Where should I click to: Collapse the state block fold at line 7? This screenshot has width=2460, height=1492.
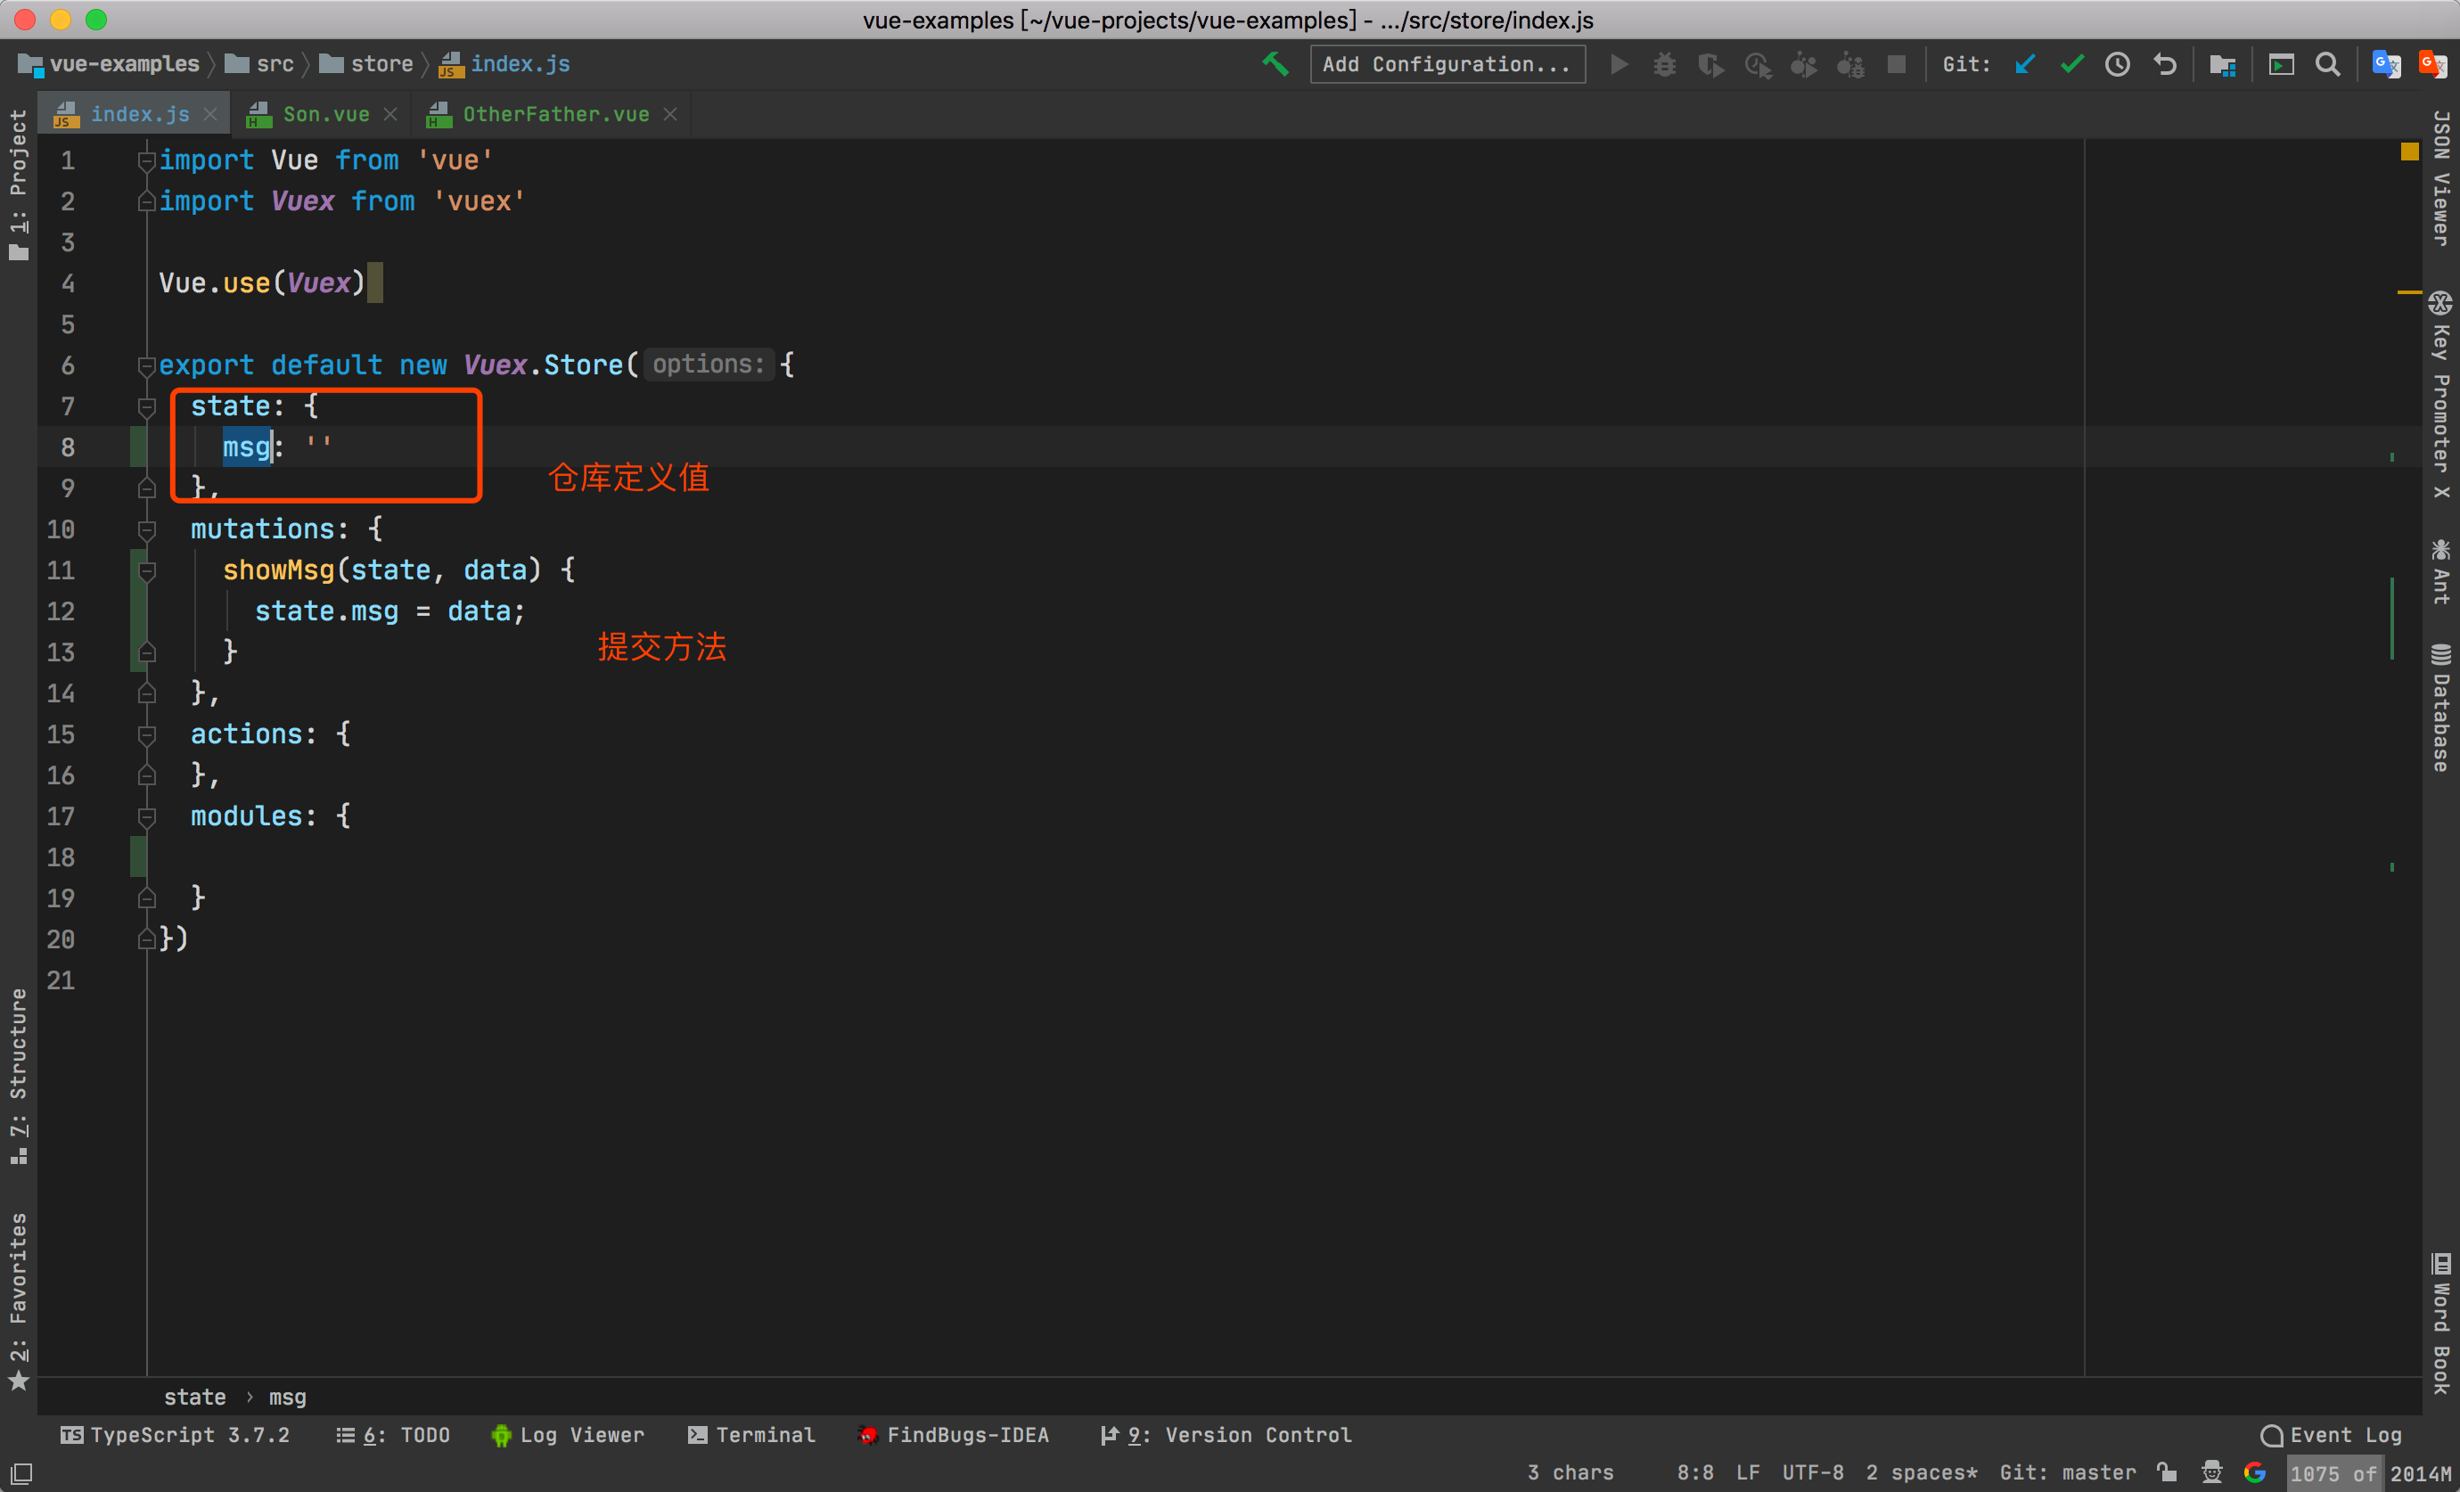pyautogui.click(x=147, y=406)
